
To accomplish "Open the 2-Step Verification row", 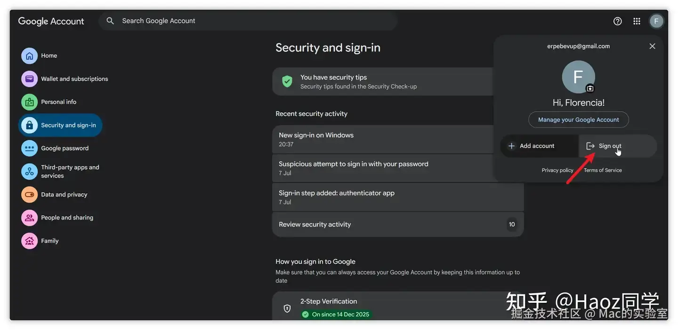I will (398, 306).
